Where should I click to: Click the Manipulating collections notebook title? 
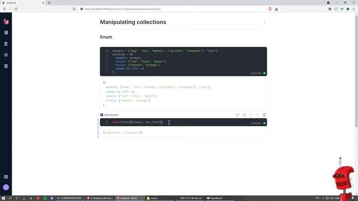point(133,22)
